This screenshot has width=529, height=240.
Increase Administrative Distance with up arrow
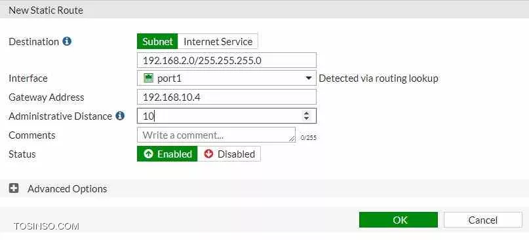tap(306, 113)
